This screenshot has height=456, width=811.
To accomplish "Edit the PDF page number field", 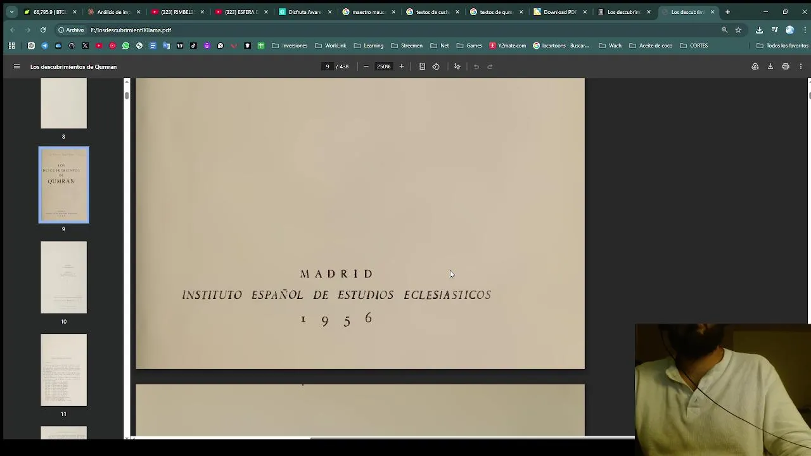I will coord(328,66).
